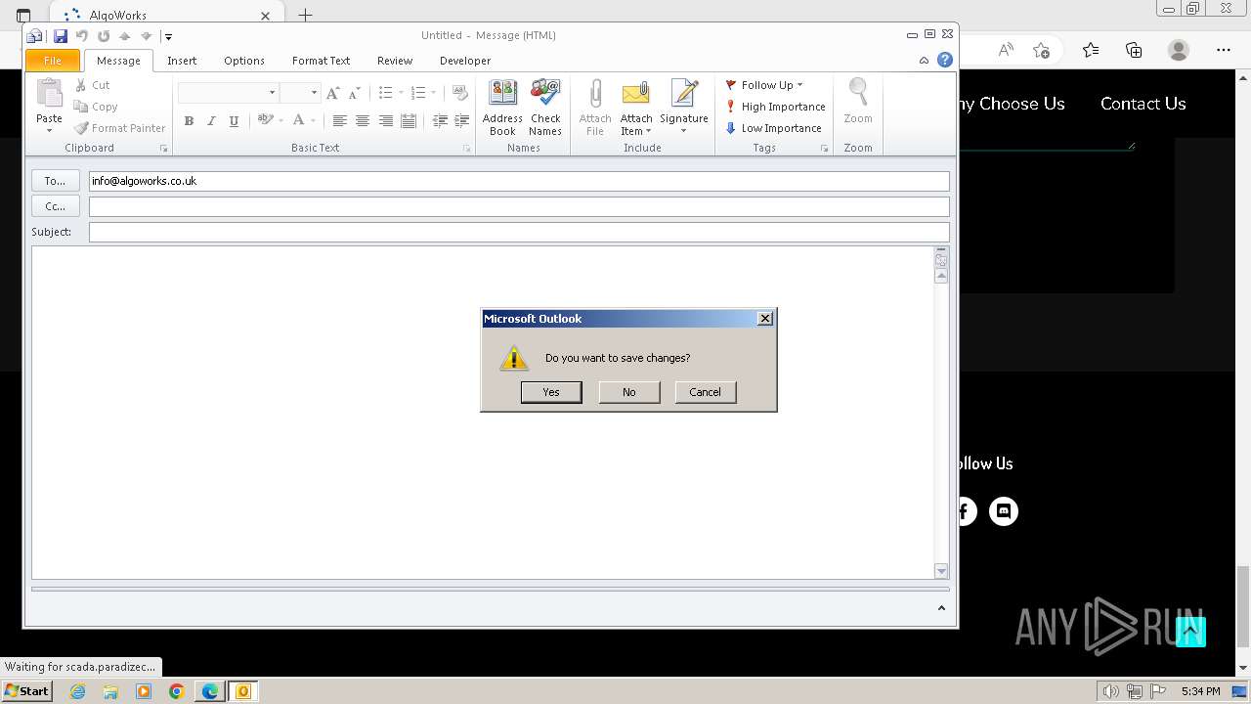Open Customize Quick Access Toolbar dropdown
The width and height of the screenshot is (1251, 704).
[168, 37]
